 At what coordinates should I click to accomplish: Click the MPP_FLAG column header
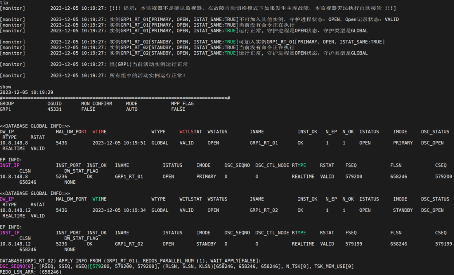tap(182, 104)
